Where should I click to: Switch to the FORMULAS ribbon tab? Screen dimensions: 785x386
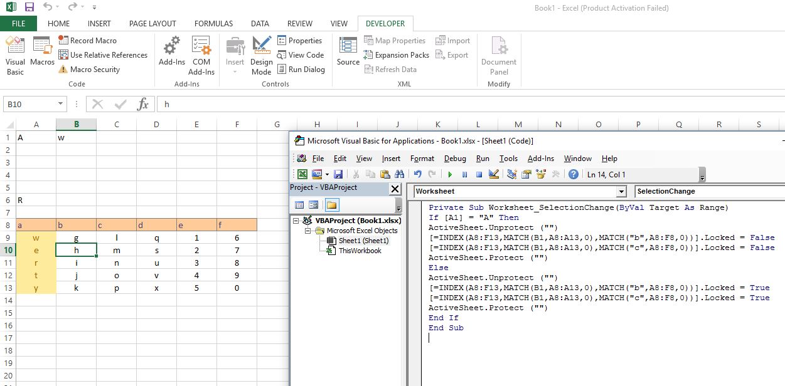213,23
